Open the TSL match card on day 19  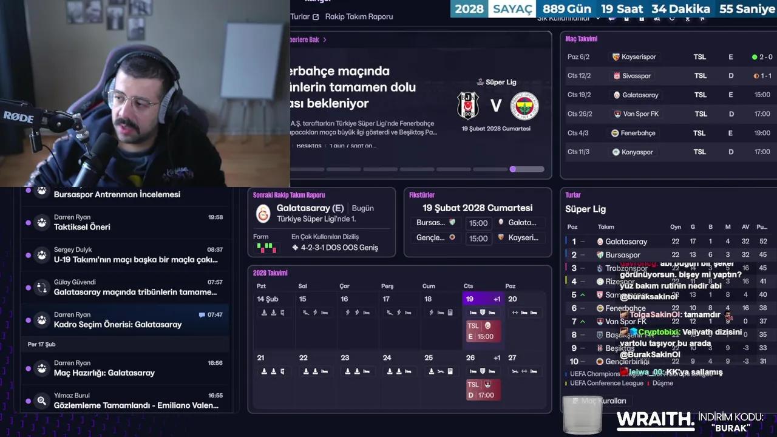pos(483,331)
